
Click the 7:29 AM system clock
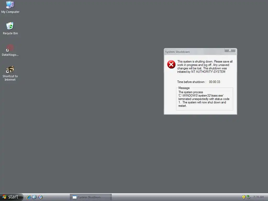[258, 197]
